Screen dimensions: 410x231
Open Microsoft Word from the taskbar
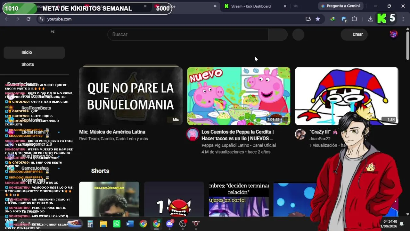[130, 224]
